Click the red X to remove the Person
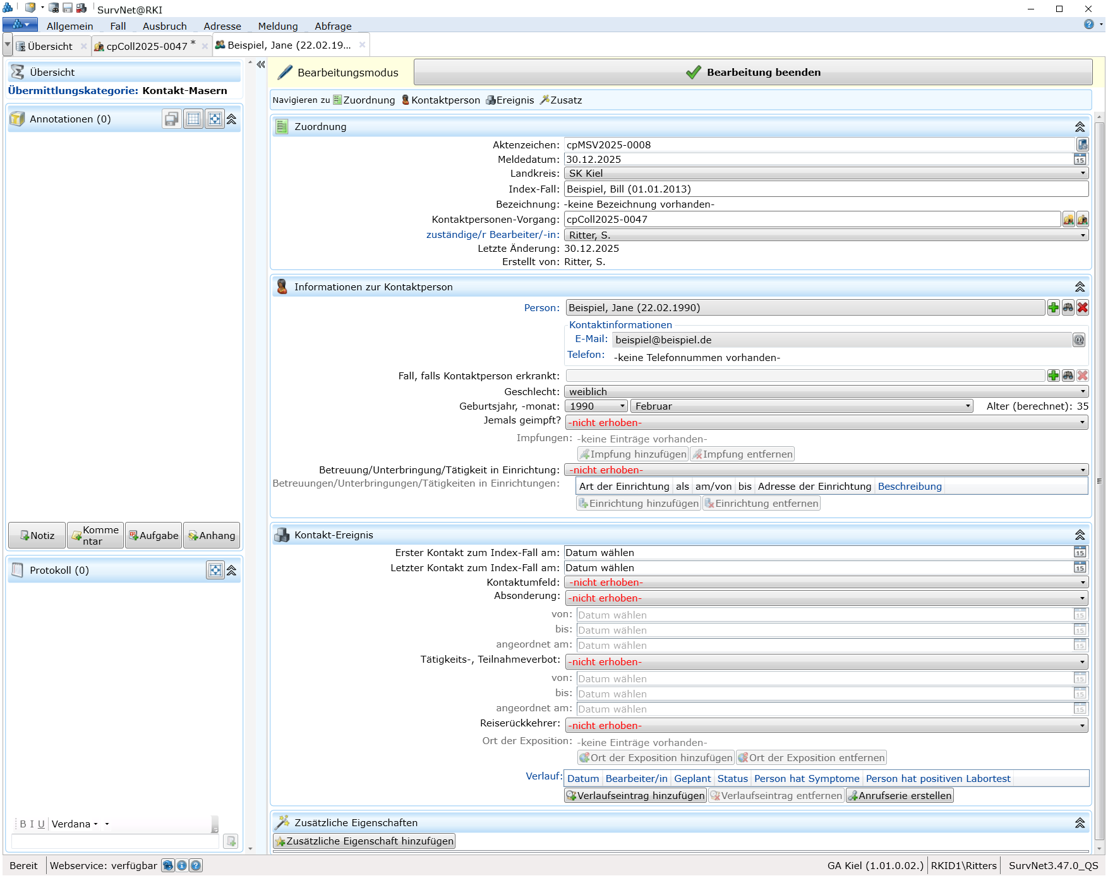Screen dimensions: 1108x876 tap(1083, 308)
